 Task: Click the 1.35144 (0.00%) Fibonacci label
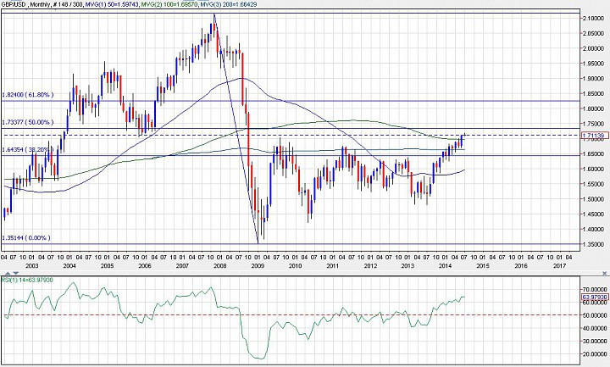pyautogui.click(x=26, y=238)
